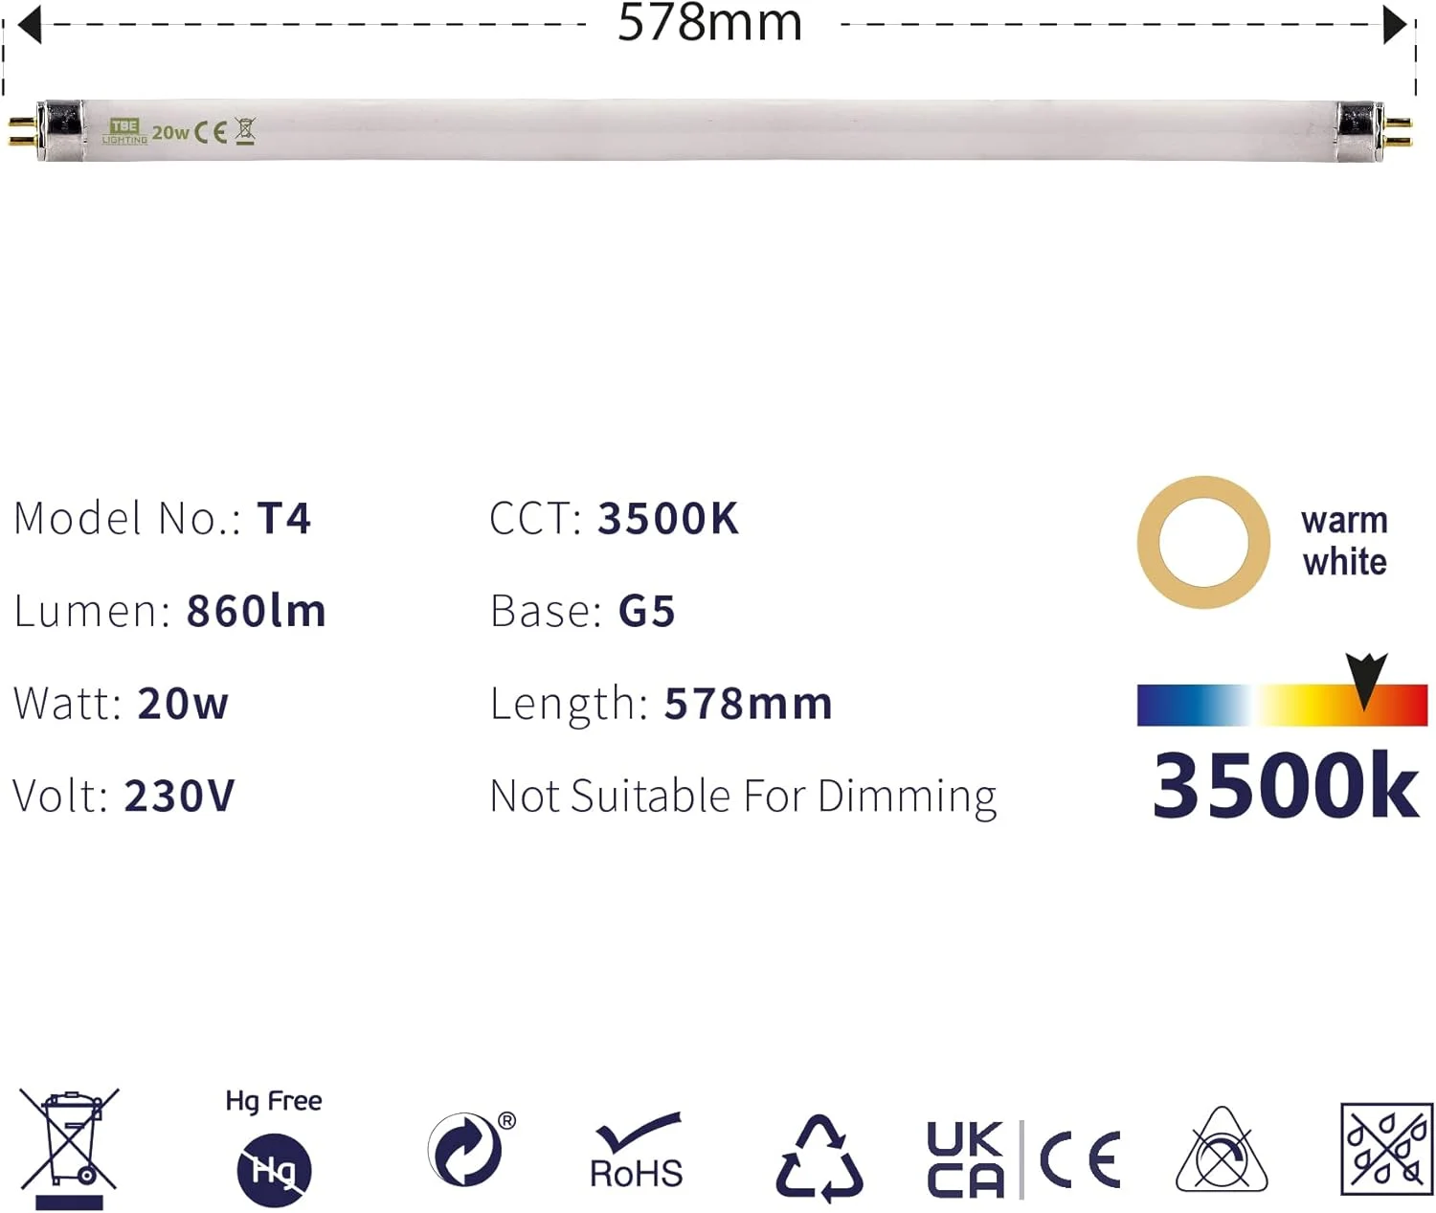Viewport: 1436px width, 1213px height.
Task: Click the RoHS checkmark icon
Action: (637, 1150)
